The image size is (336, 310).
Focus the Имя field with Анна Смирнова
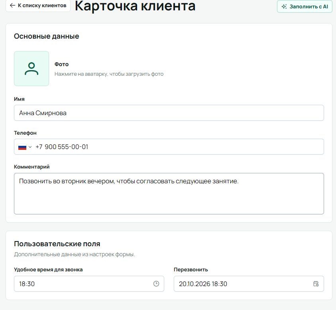[169, 113]
